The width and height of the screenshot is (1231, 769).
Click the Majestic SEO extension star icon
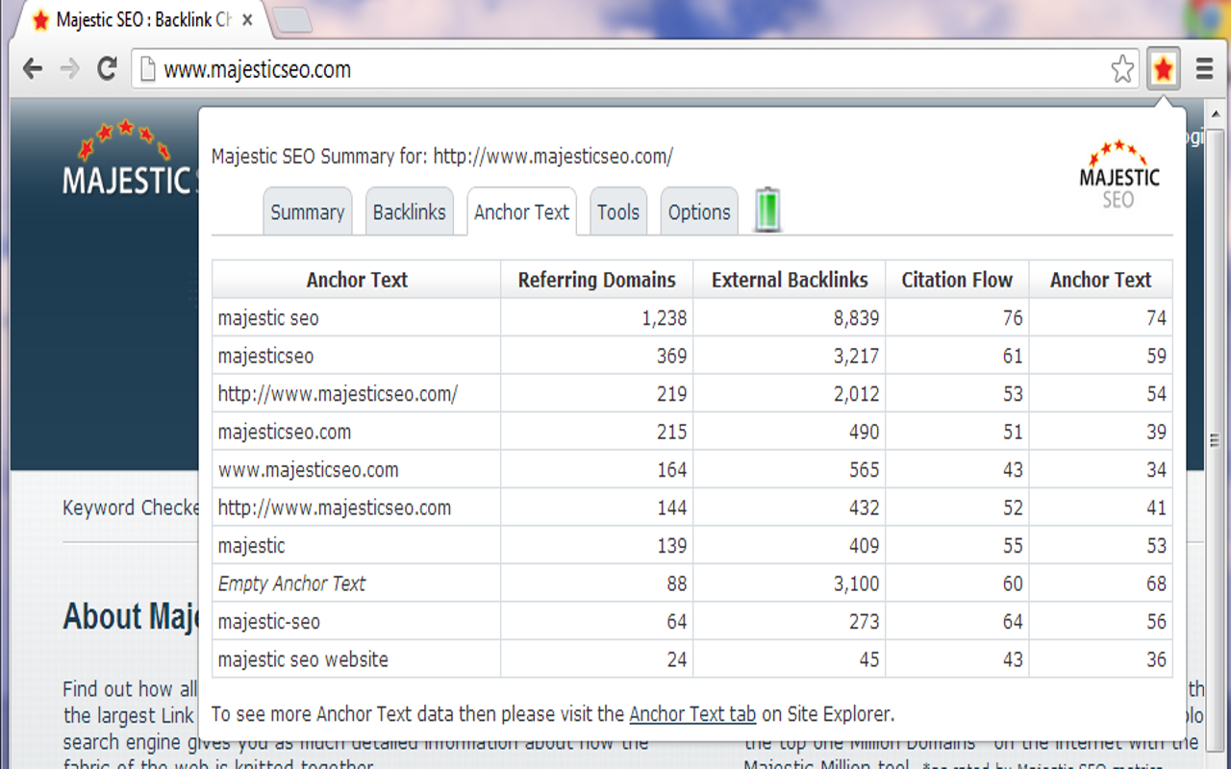click(1163, 69)
